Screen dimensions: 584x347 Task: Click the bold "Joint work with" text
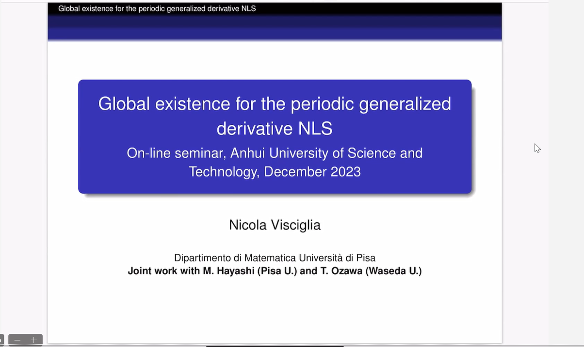[x=164, y=271]
